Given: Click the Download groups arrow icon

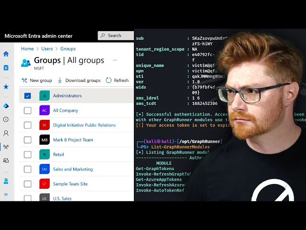Looking at the screenshot, I should 60,80.
